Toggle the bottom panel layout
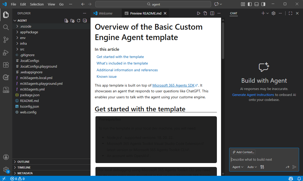 pyautogui.click(x=257, y=4)
